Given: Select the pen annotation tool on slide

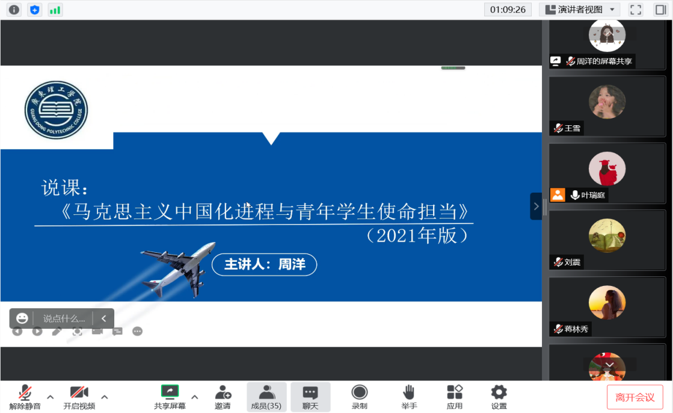Looking at the screenshot, I should tap(57, 331).
